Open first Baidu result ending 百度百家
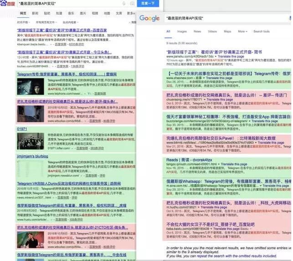 62,30
